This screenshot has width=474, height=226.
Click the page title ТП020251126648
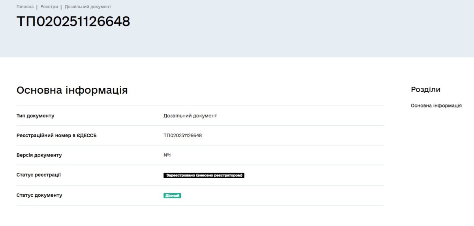point(73,22)
